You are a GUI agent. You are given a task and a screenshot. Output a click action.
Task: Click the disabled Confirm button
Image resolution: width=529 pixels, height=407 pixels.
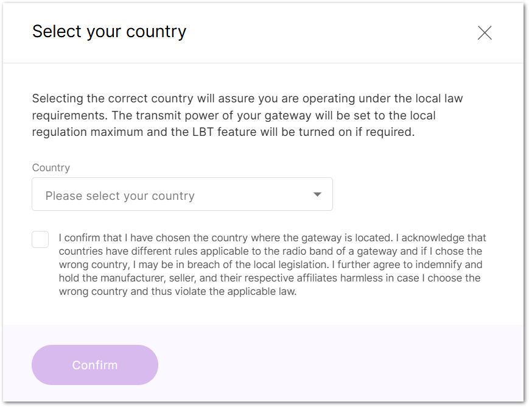point(95,365)
